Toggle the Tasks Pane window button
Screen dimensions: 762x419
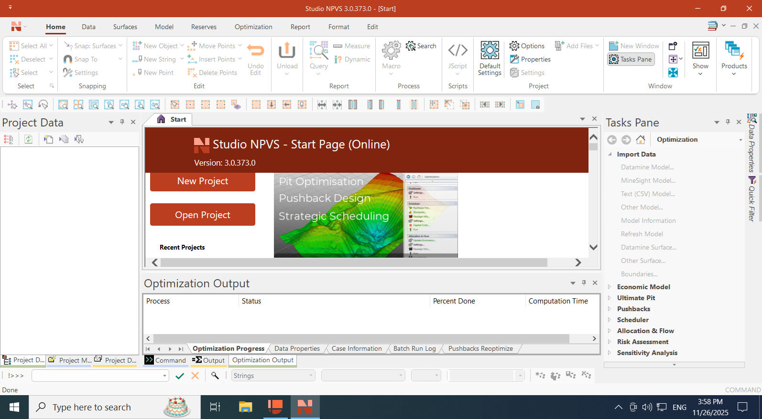click(631, 59)
